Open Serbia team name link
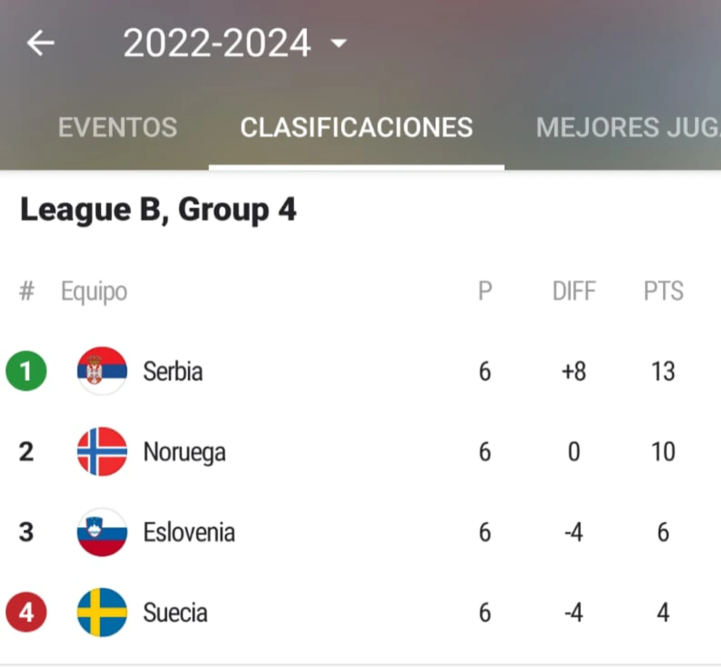Screen dimensions: 721x667 click(173, 372)
